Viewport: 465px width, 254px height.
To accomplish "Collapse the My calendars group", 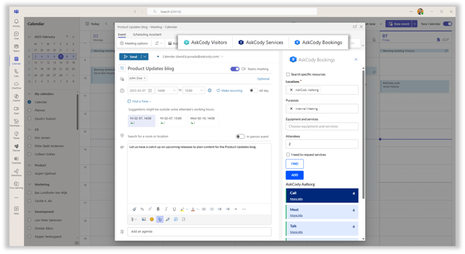I will (x=29, y=93).
